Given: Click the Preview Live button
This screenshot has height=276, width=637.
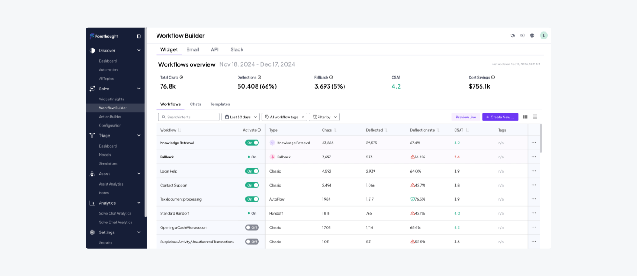Looking at the screenshot, I should pos(465,117).
